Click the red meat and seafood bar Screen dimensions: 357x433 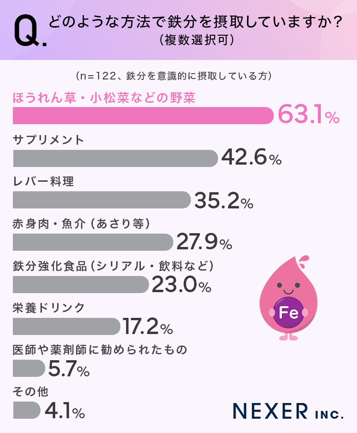tap(93, 242)
